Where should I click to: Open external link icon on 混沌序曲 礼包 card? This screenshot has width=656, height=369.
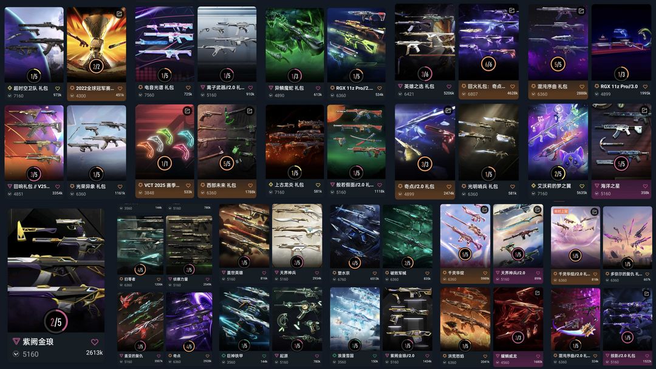pyautogui.click(x=581, y=11)
